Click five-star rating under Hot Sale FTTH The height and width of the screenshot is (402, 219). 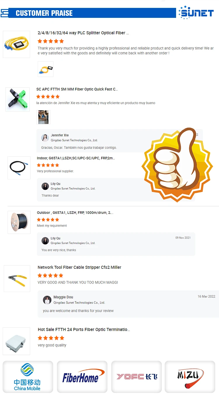pos(51,338)
